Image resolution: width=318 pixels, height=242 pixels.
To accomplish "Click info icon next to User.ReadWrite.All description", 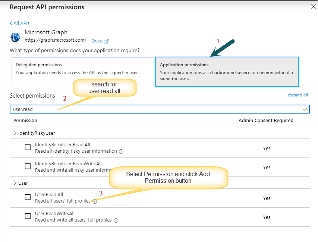I will pos(116,220).
